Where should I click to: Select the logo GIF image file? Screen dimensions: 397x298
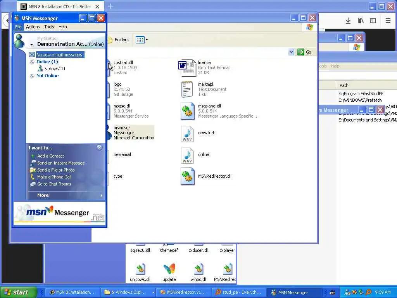pyautogui.click(x=123, y=89)
